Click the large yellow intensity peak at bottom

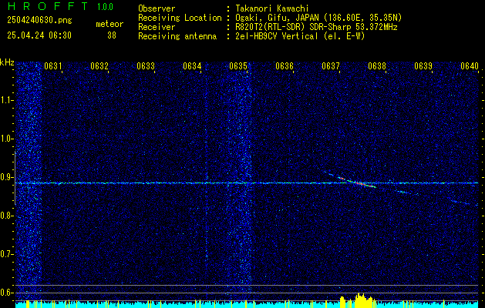[364, 300]
